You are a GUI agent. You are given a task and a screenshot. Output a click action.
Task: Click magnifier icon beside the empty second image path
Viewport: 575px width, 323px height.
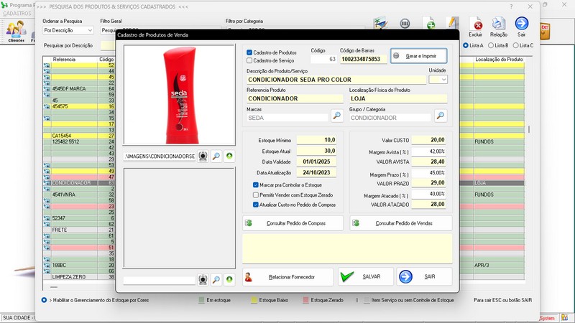(216, 280)
